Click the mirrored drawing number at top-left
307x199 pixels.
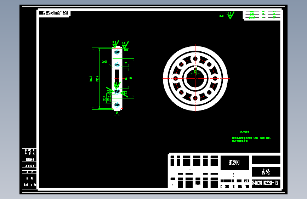click(x=55, y=13)
